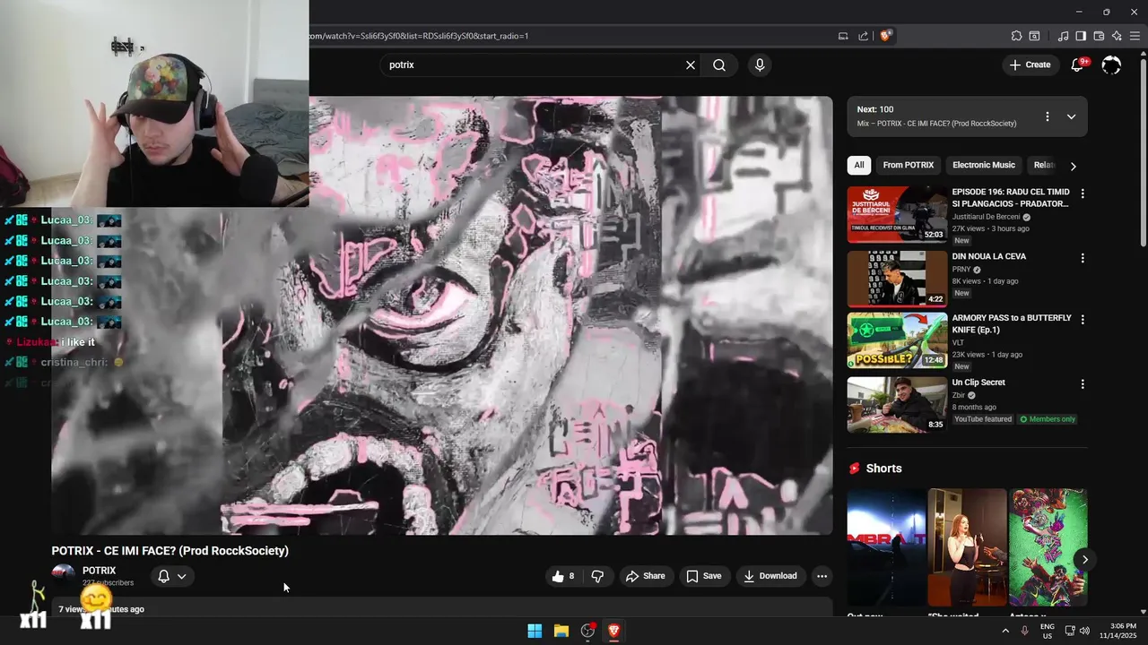The height and width of the screenshot is (645, 1148).
Task: Open the POTRIX channel name link
Action: (x=100, y=571)
